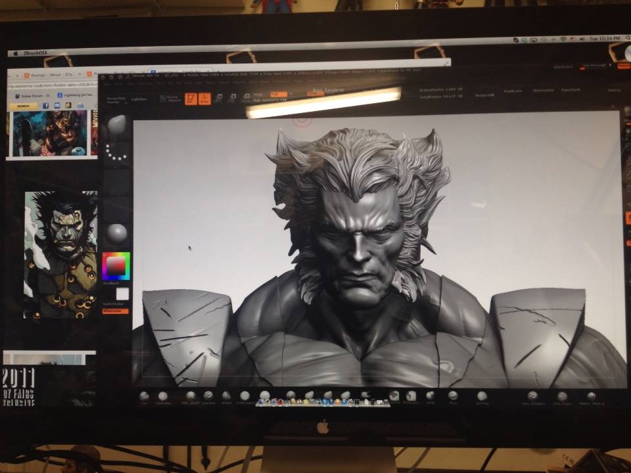Select the ClayBuildup brush

coord(163,398)
